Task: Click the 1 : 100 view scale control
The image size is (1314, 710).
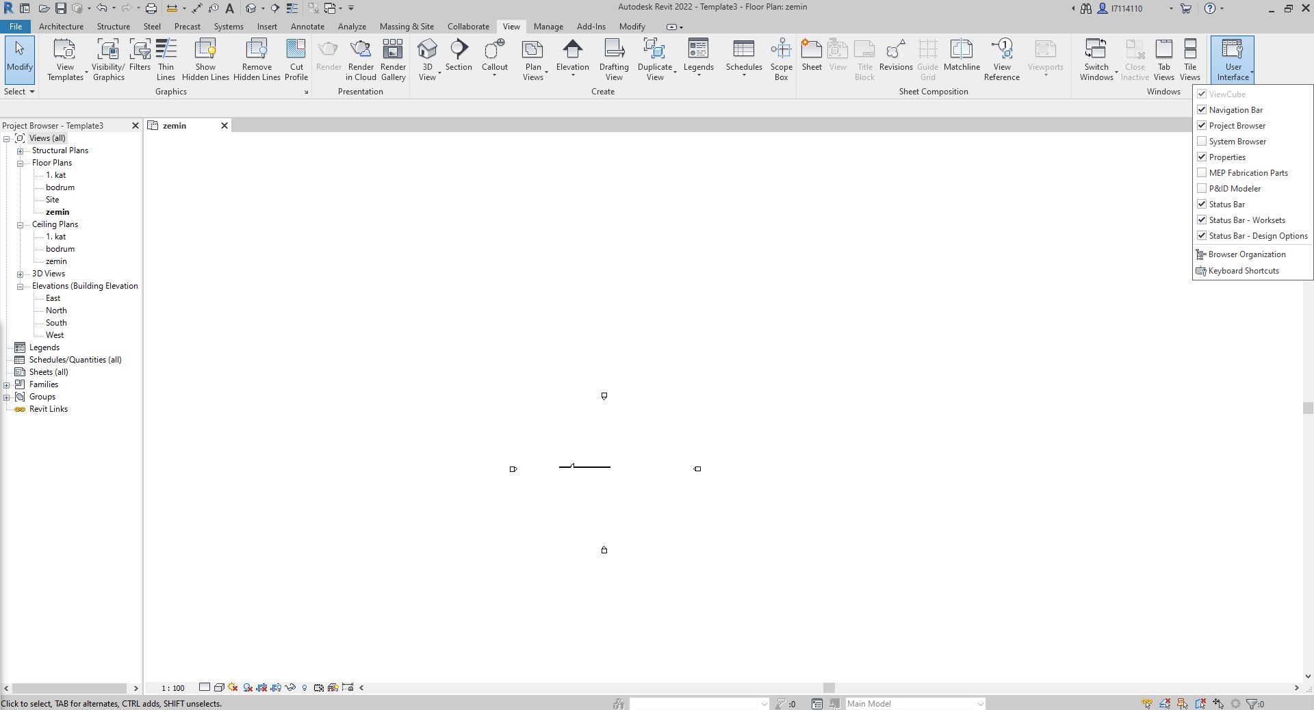Action: [173, 688]
